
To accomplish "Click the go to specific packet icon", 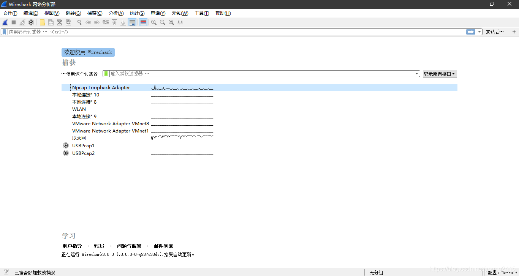I will 106,22.
